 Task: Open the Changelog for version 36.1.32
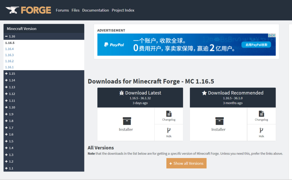(168, 116)
